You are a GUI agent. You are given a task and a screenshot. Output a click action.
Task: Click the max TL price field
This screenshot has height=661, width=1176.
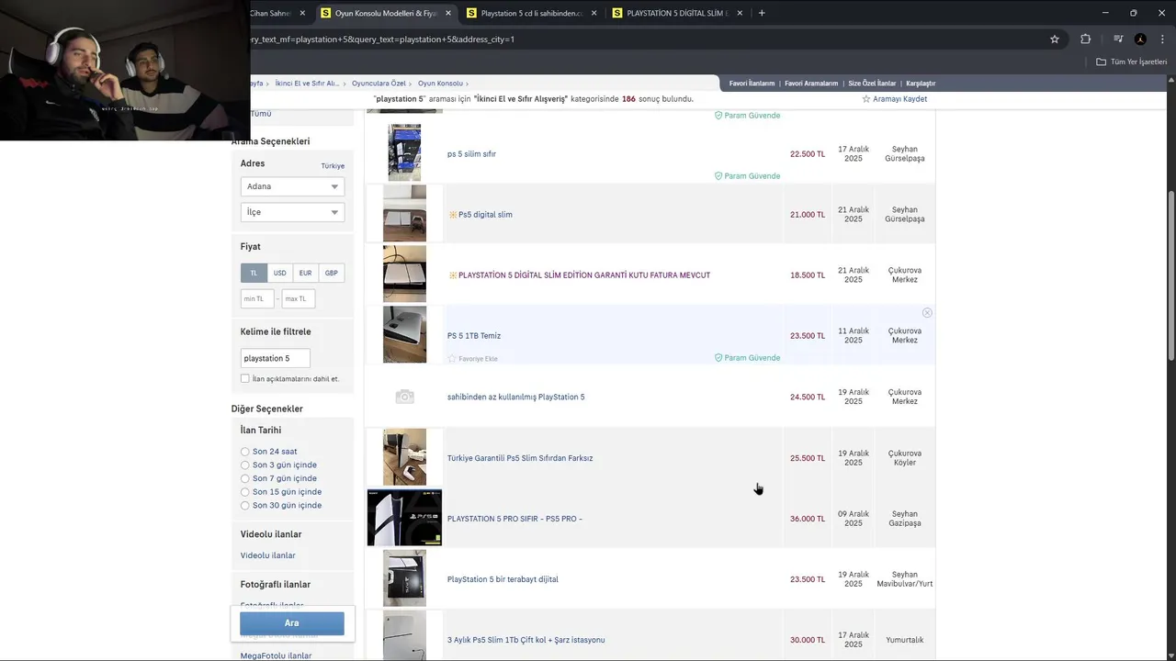click(x=299, y=298)
